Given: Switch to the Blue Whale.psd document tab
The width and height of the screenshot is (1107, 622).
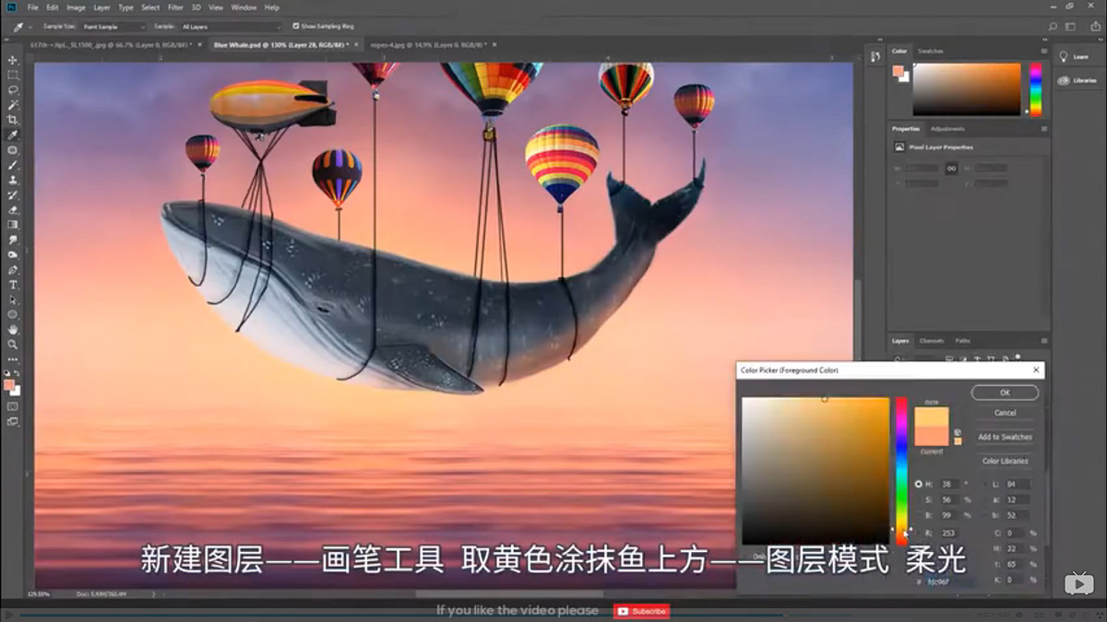Looking at the screenshot, I should (258, 43).
